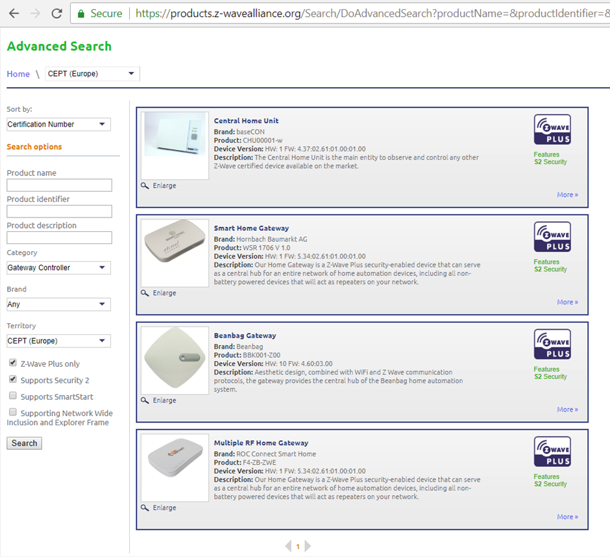
Task: Click S2 Security feature on Central Home Unit
Action: coord(550,162)
